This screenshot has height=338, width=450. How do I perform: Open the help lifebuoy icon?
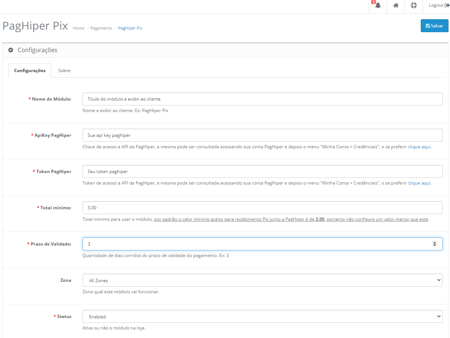click(414, 6)
